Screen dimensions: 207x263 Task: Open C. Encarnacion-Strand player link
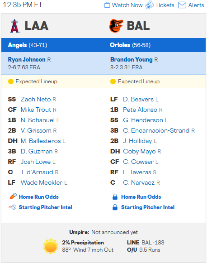tap(156, 130)
